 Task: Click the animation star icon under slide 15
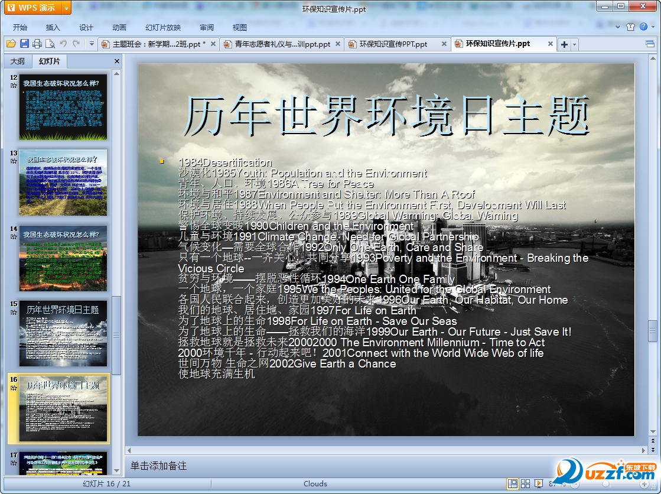[14, 312]
